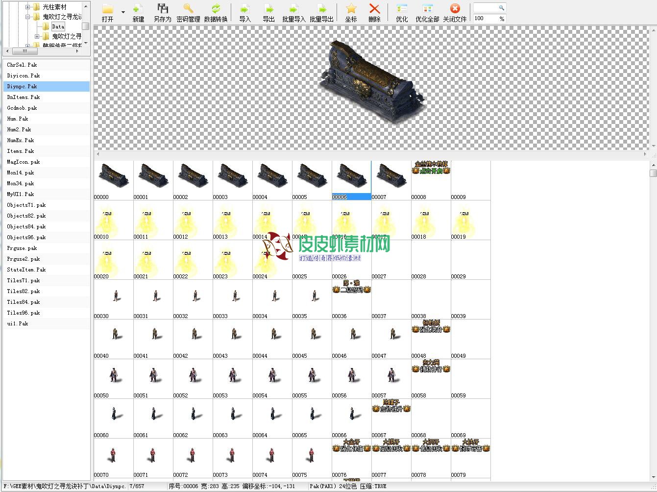This screenshot has width=657, height=492.
Task: Select thumbnail 00010 yellow glow image
Action: point(114,220)
